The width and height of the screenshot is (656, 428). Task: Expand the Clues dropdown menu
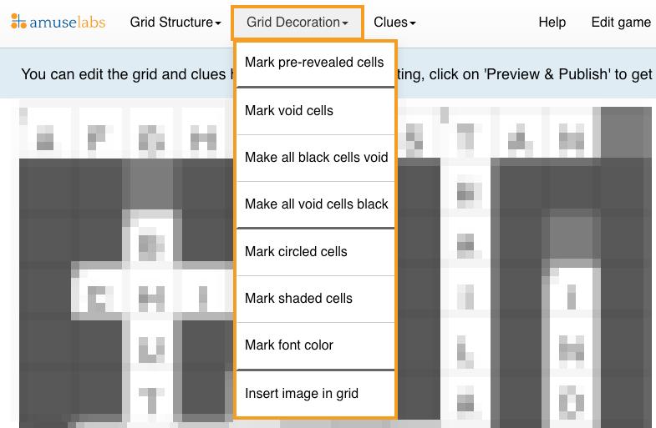(394, 23)
